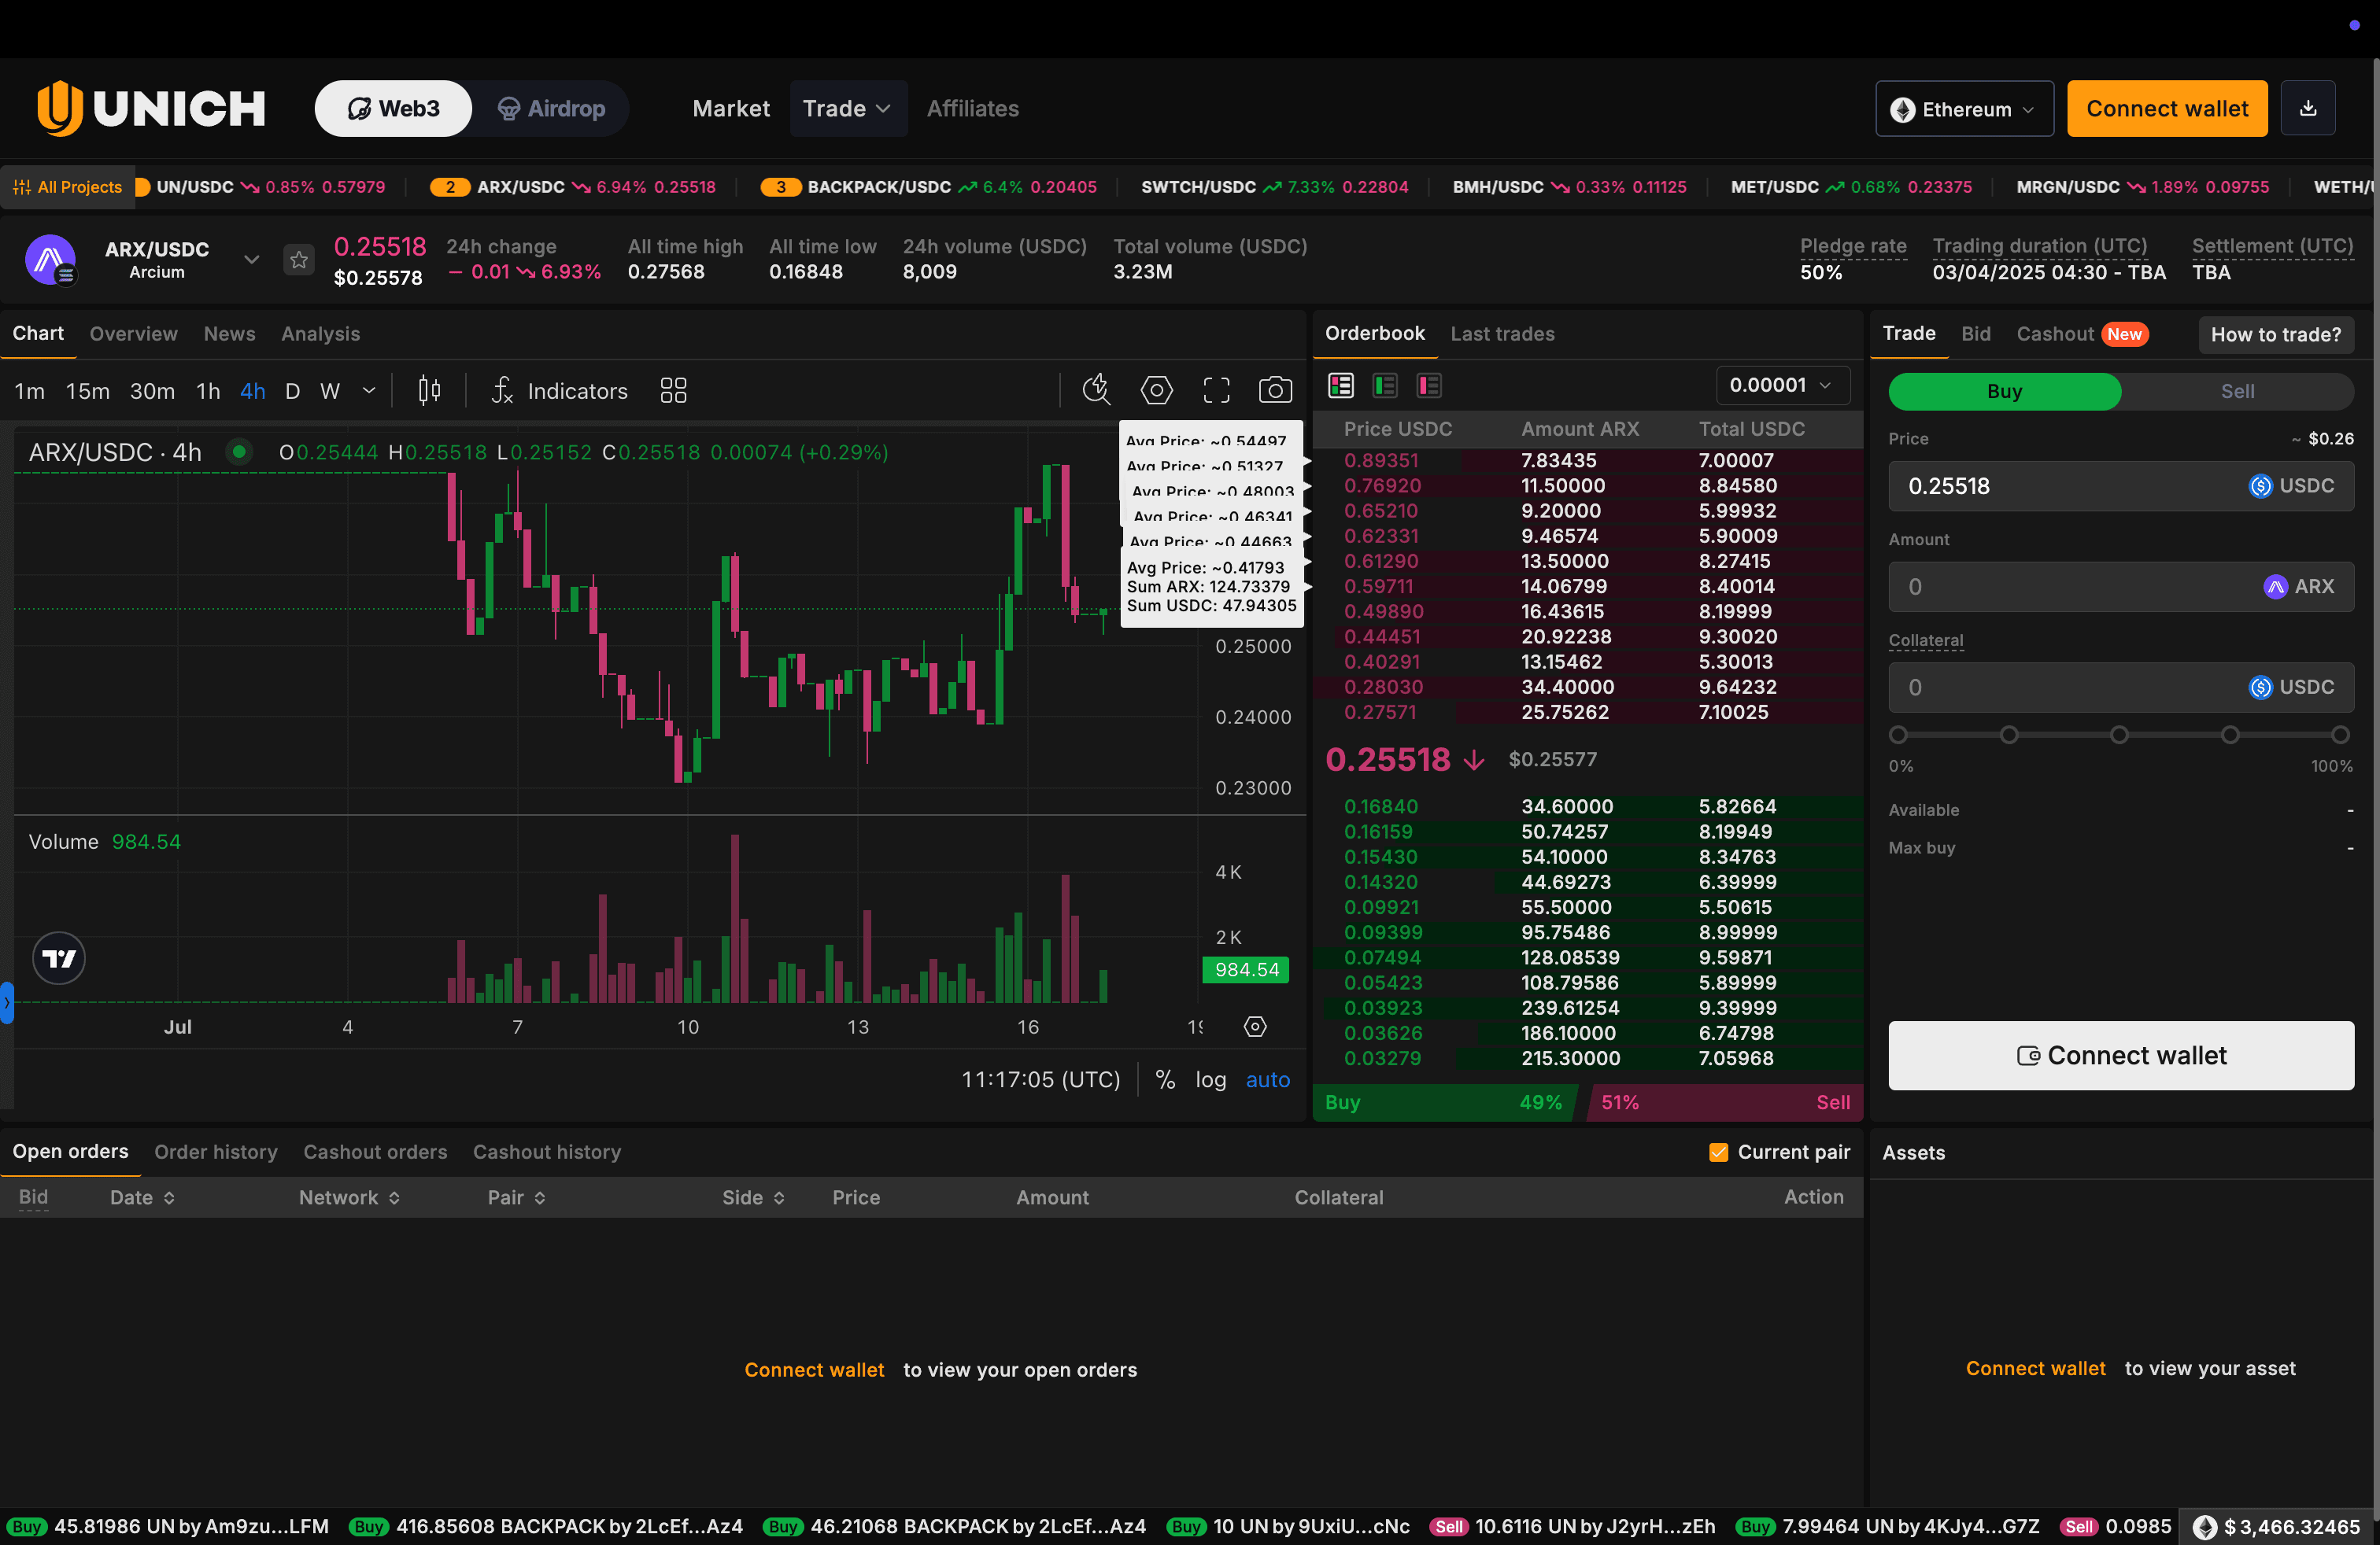2380x1545 pixels.
Task: Click the favorite star icon for ARX/USDC
Action: (298, 260)
